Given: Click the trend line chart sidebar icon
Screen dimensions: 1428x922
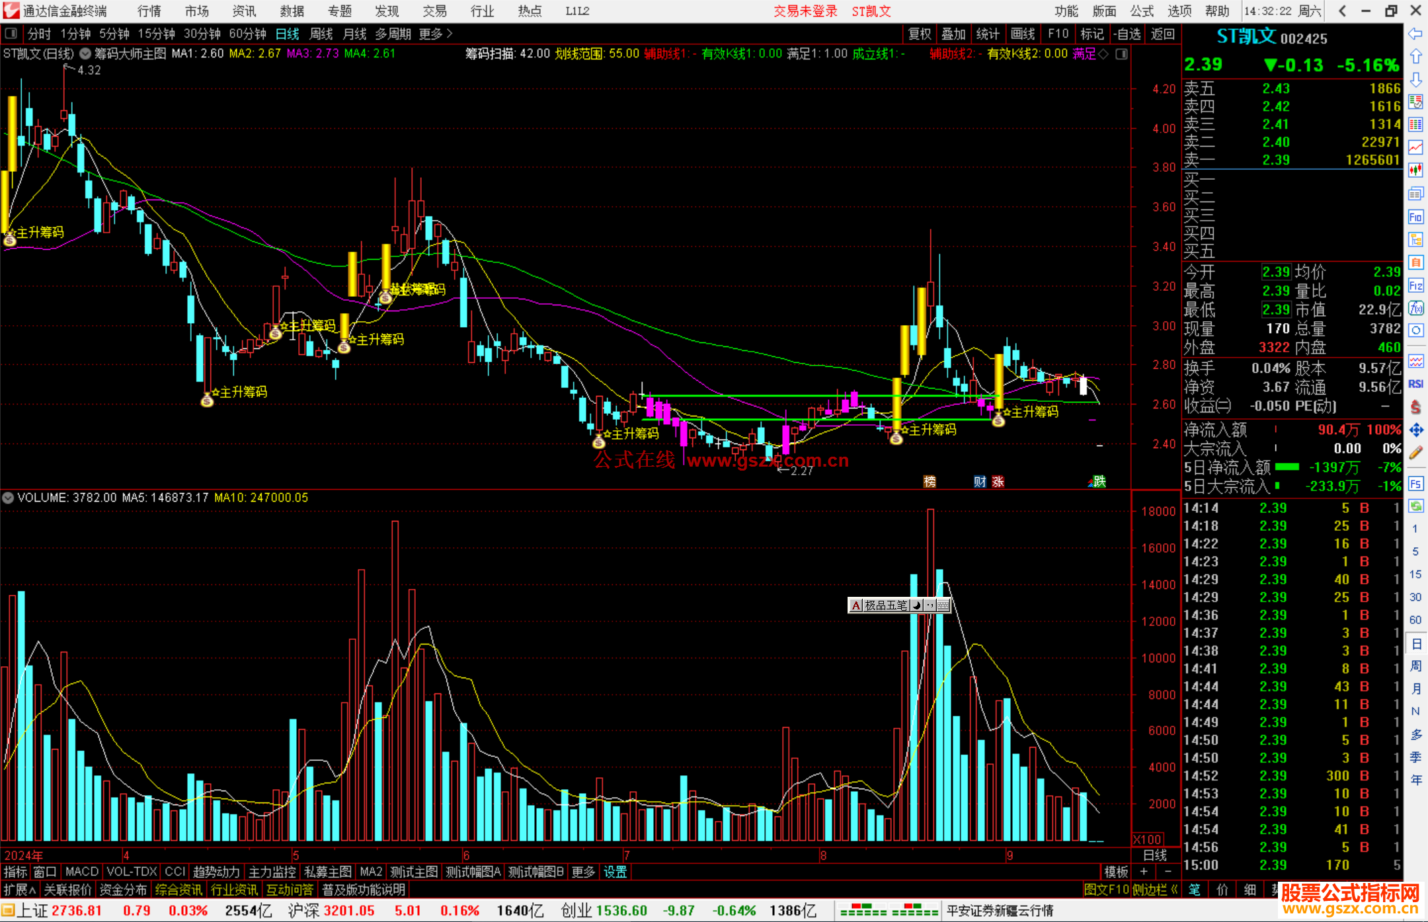Looking at the screenshot, I should 1415,147.
